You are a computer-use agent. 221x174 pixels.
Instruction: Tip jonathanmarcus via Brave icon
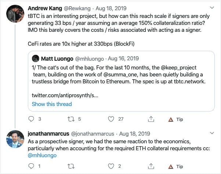point(175,166)
